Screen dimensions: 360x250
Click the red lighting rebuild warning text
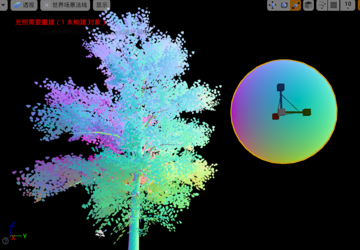(x=61, y=22)
